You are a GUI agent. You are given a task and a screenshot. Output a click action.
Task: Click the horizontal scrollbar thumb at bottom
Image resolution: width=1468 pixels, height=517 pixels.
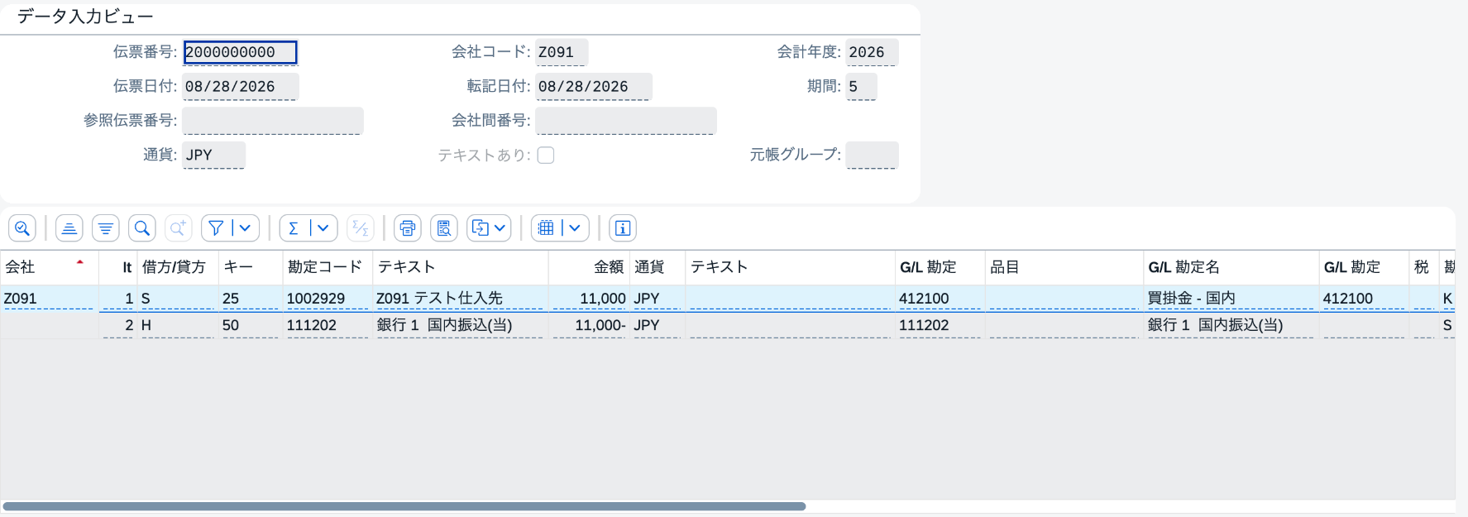tap(404, 506)
